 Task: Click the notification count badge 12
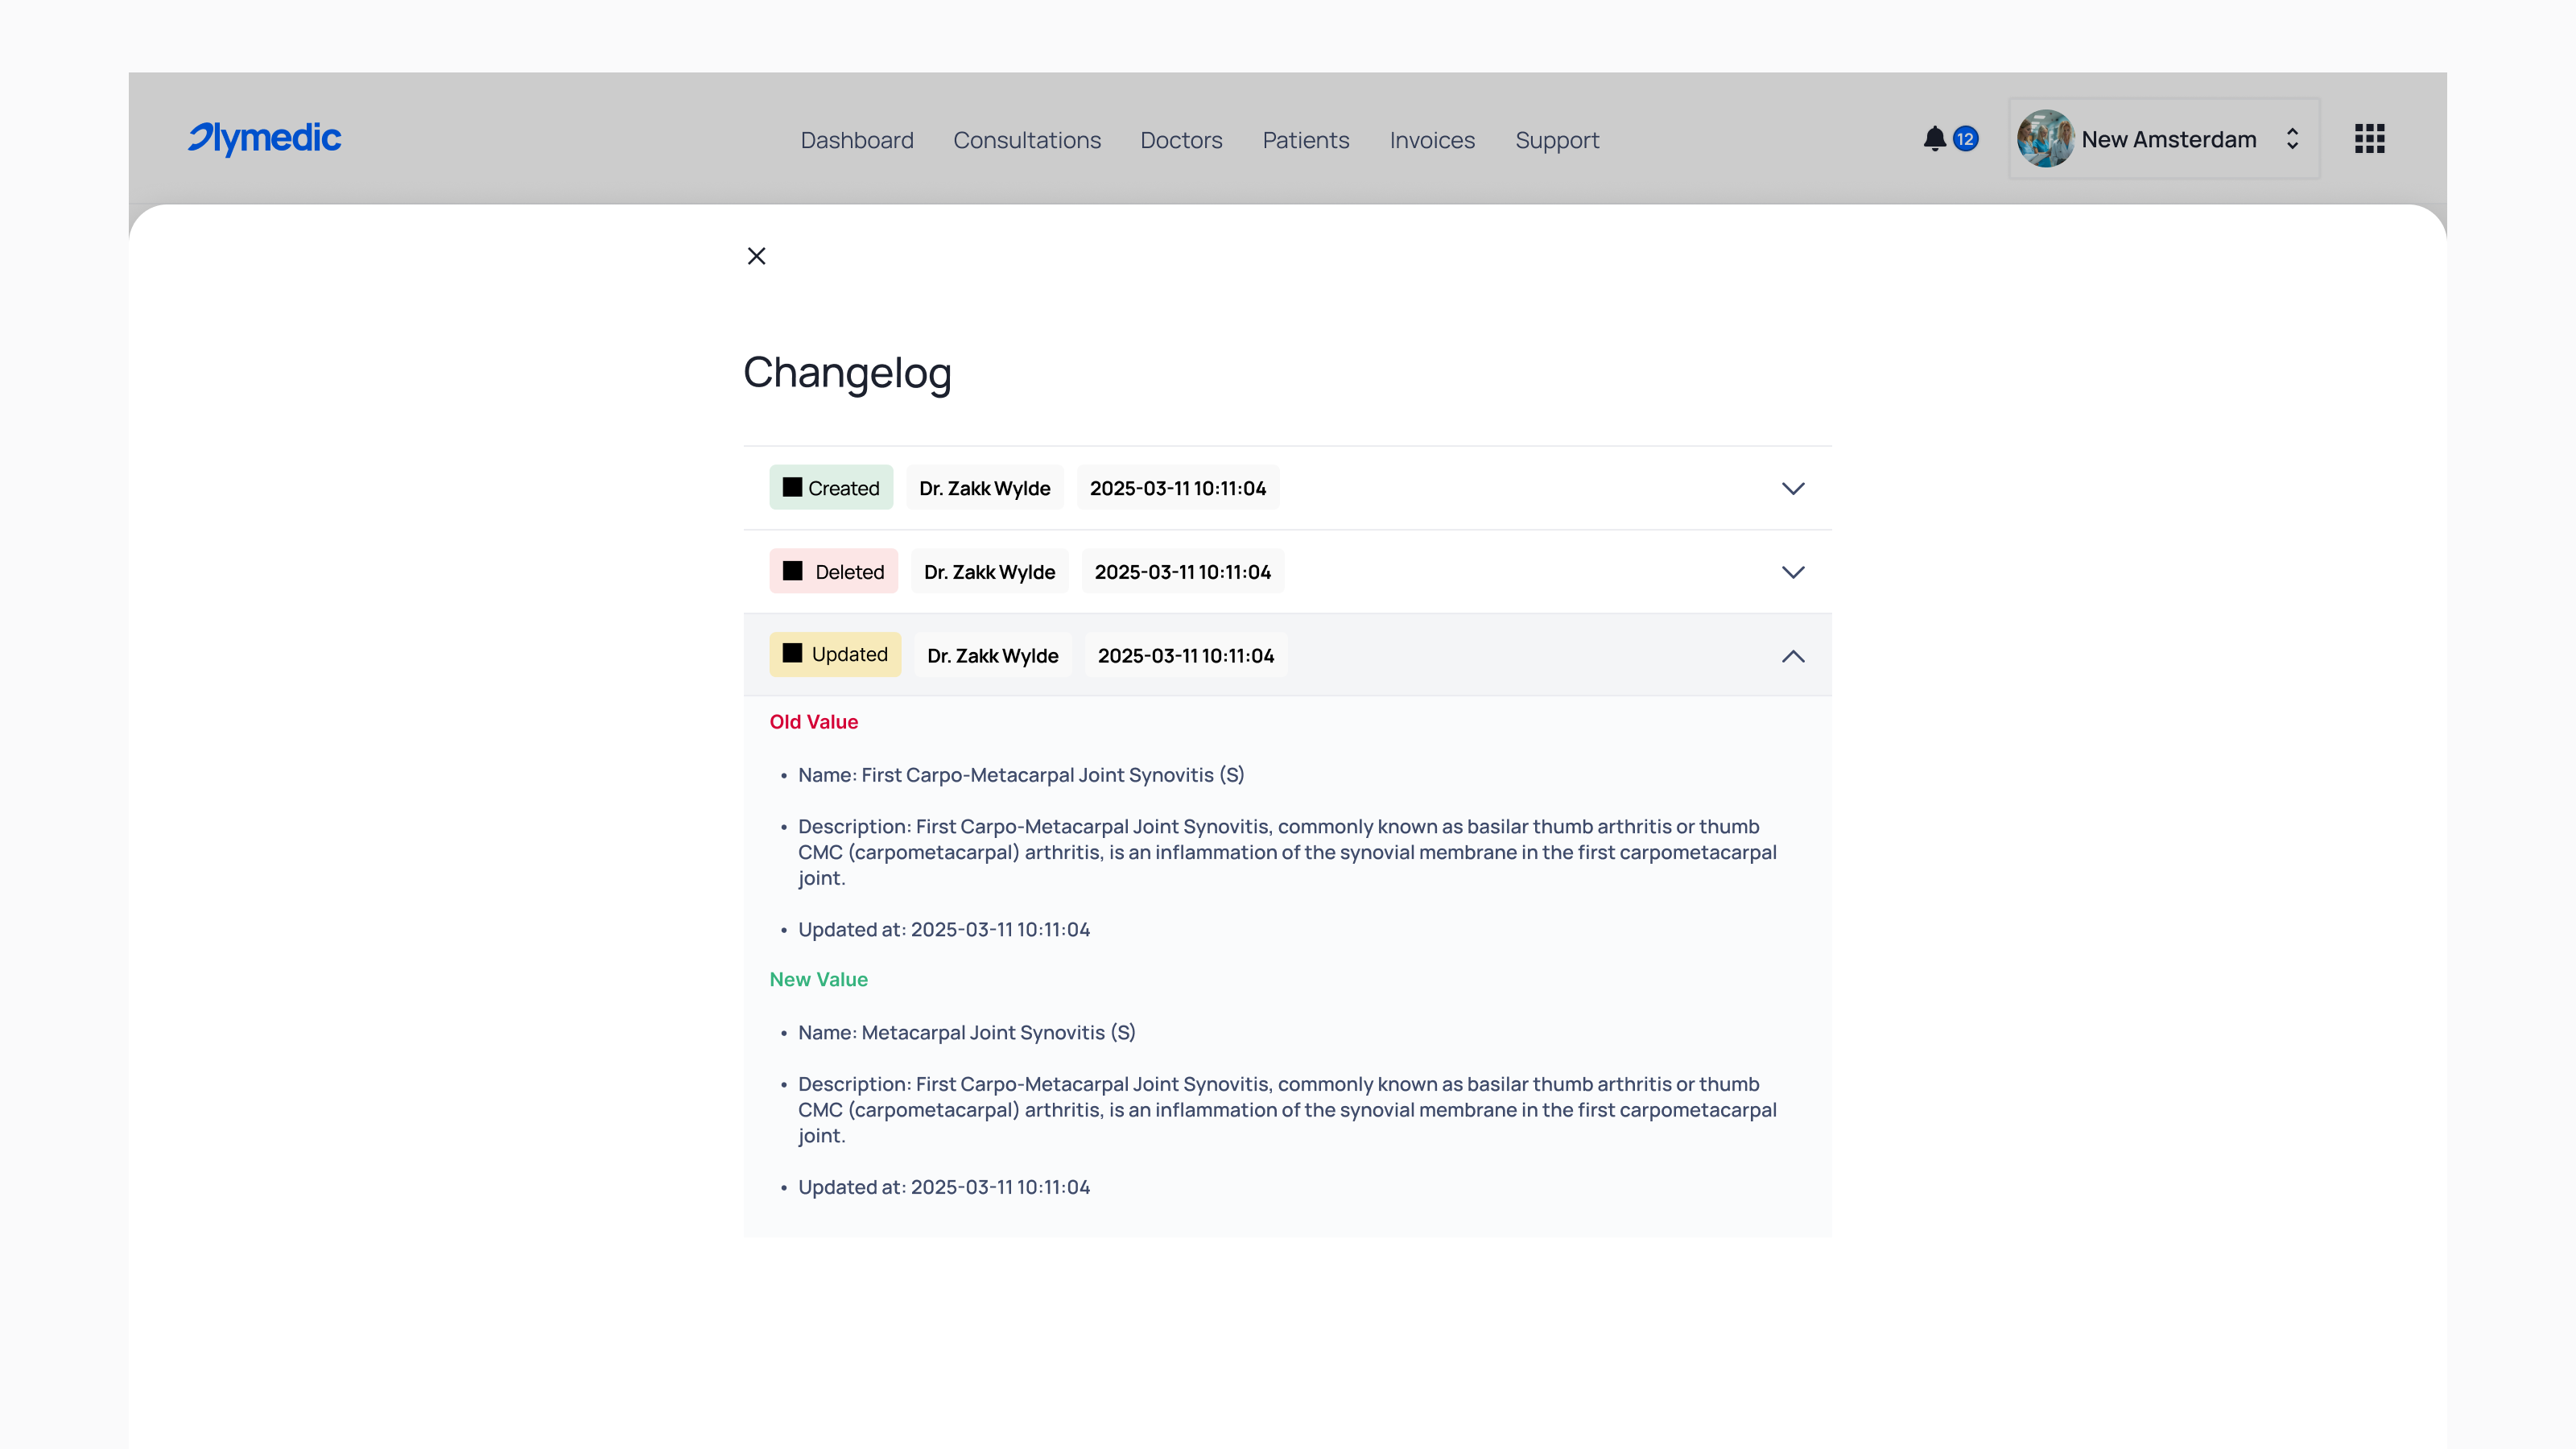point(1965,139)
